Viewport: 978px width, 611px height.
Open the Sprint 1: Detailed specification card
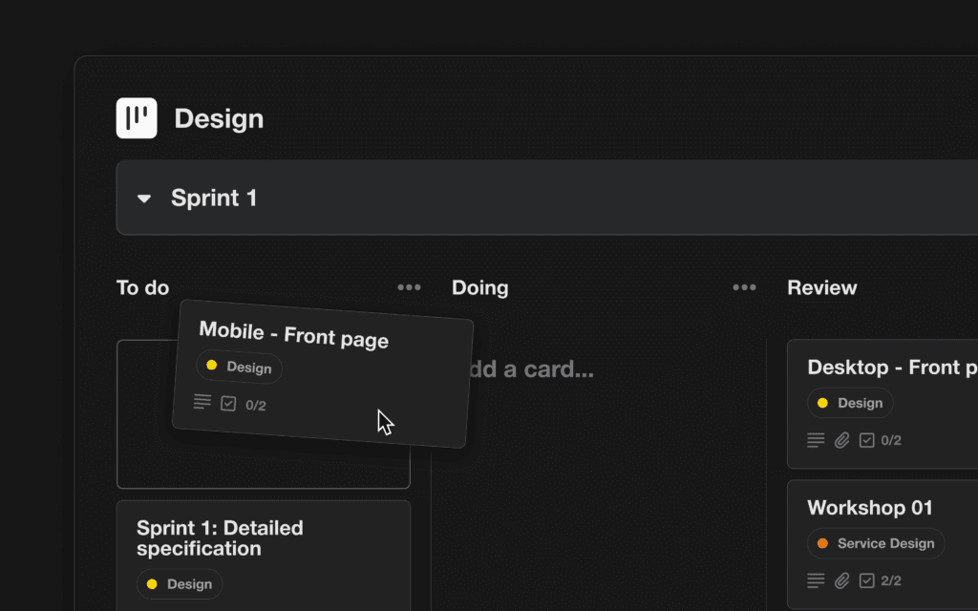pos(220,538)
